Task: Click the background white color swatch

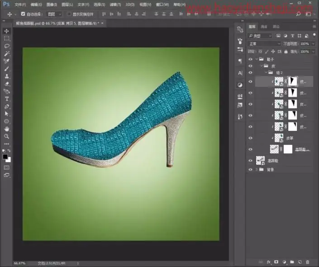Action: click(9, 160)
